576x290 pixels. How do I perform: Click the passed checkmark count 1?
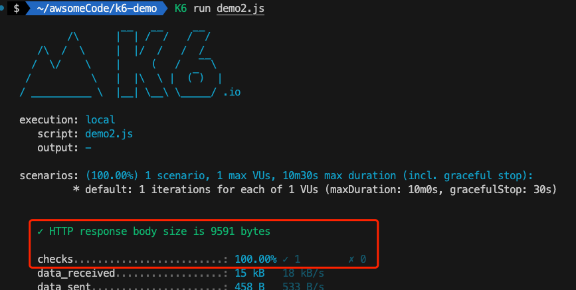[292, 259]
